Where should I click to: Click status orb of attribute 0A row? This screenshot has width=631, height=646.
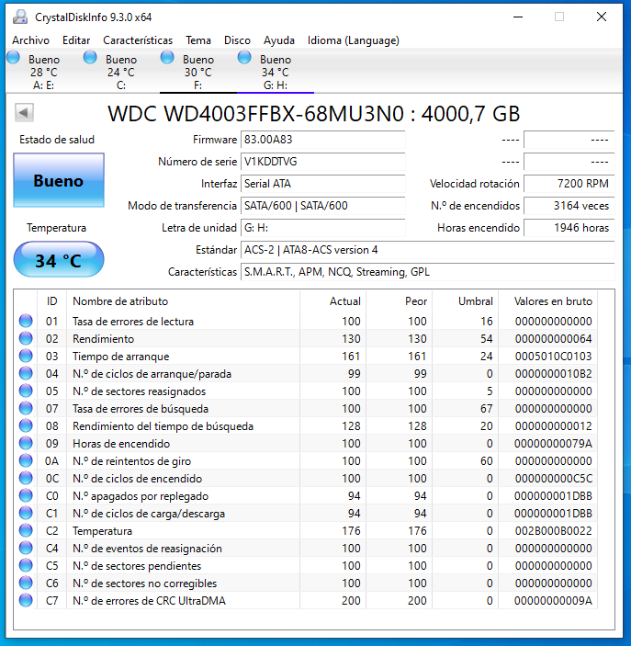pyautogui.click(x=26, y=460)
